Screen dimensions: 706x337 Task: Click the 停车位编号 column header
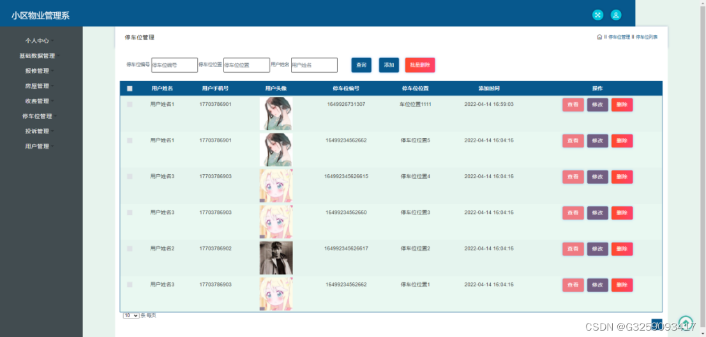(x=346, y=89)
